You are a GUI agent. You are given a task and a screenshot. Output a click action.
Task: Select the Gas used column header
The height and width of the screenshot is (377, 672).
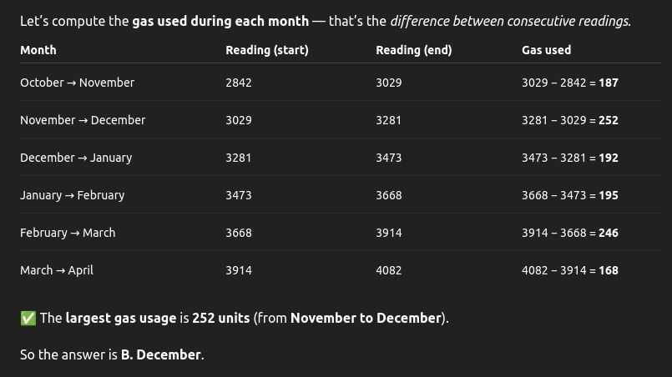546,50
